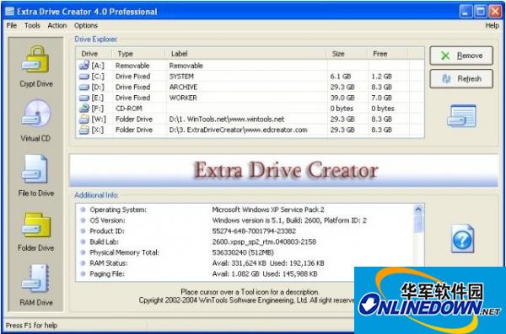Open the File menu

tap(12, 25)
